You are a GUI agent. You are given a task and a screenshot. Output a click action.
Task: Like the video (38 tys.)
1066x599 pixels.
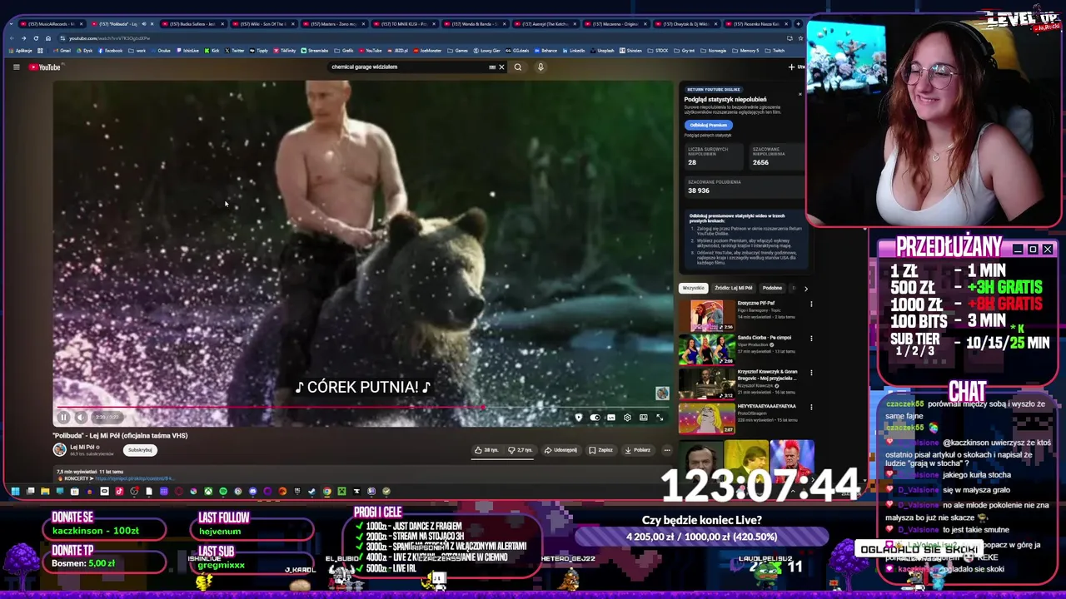click(x=486, y=450)
